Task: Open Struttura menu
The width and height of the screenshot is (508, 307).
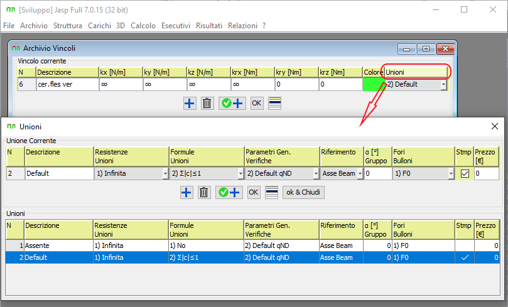Action: click(x=67, y=26)
